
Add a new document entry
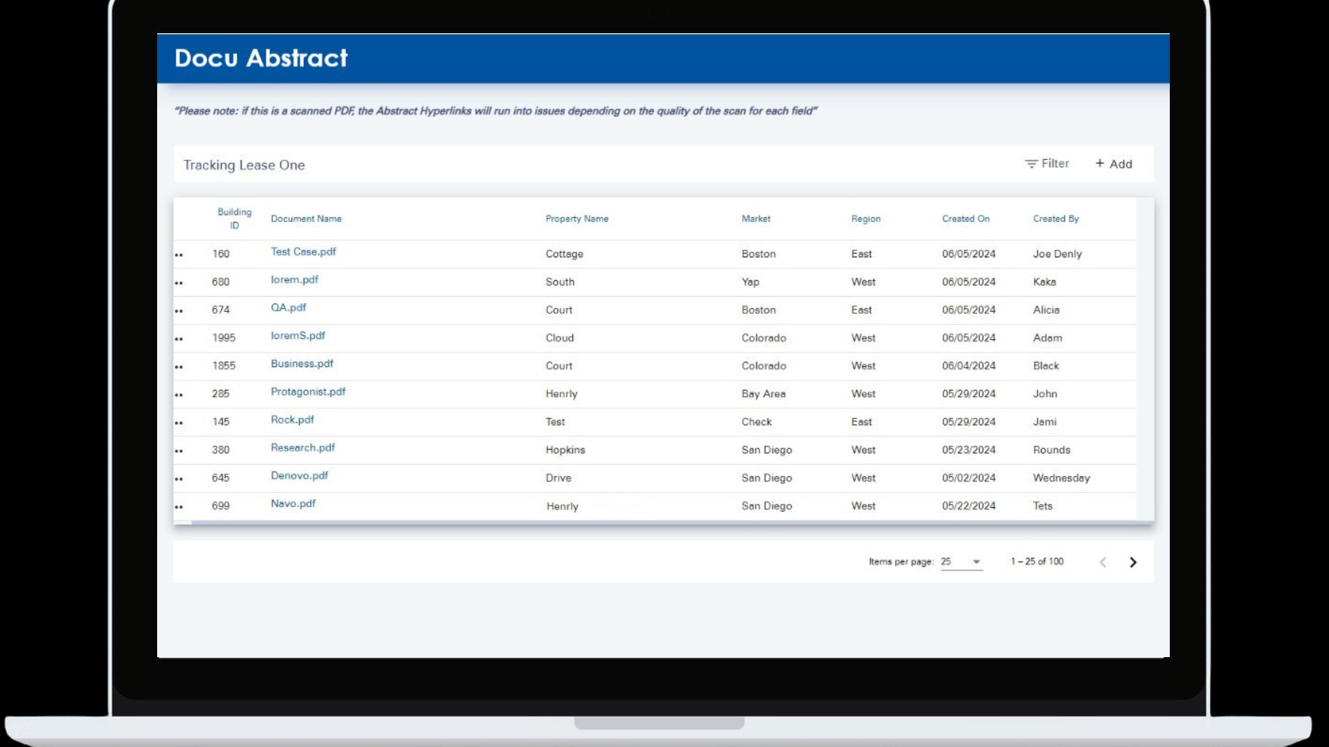pyautogui.click(x=1114, y=164)
